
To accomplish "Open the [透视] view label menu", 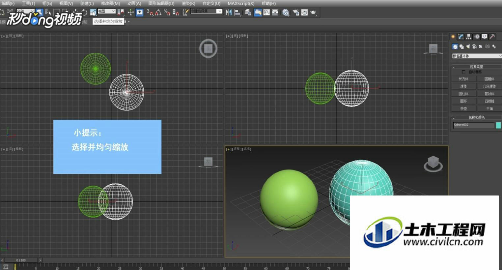I will [237, 149].
